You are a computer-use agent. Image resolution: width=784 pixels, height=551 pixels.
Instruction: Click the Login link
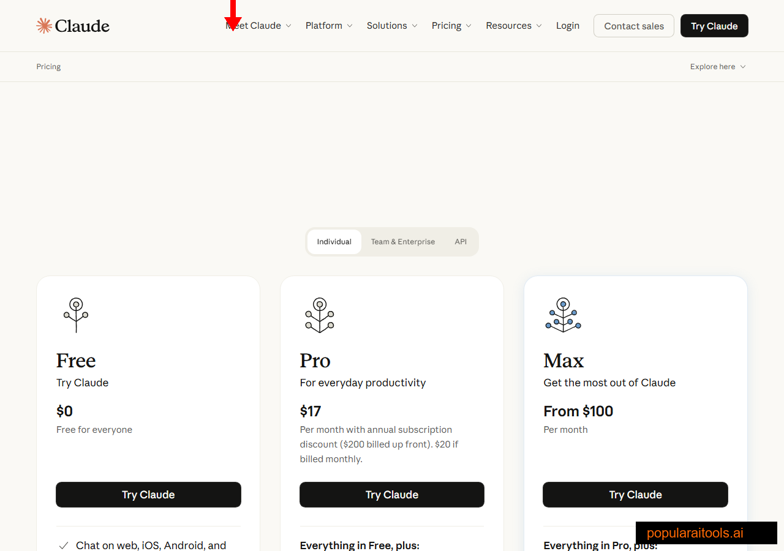click(568, 26)
